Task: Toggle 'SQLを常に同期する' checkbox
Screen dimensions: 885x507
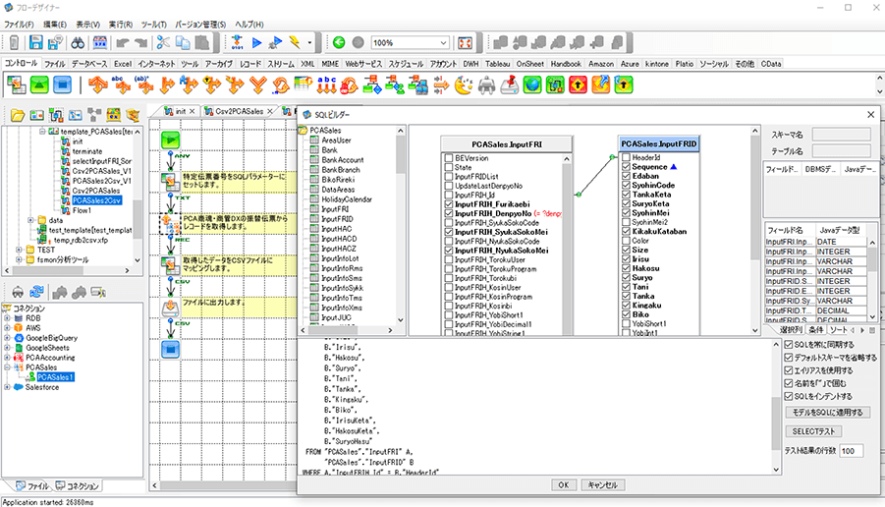Action: 789,345
